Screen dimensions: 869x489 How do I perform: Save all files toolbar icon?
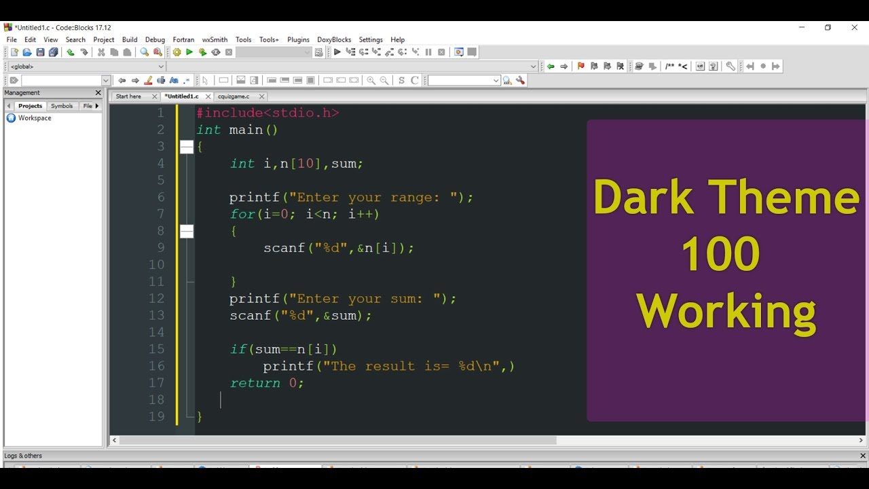click(x=53, y=52)
